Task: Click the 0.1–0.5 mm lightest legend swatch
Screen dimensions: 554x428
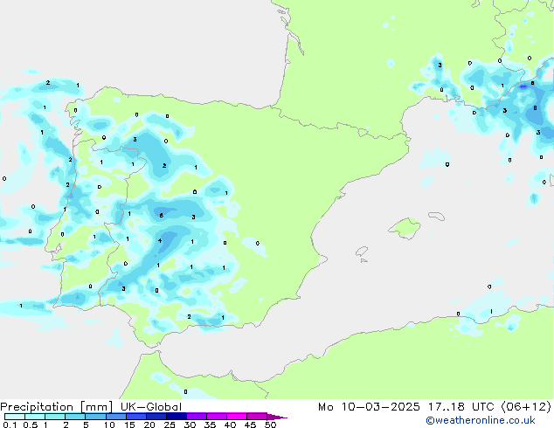Action: (x=15, y=417)
